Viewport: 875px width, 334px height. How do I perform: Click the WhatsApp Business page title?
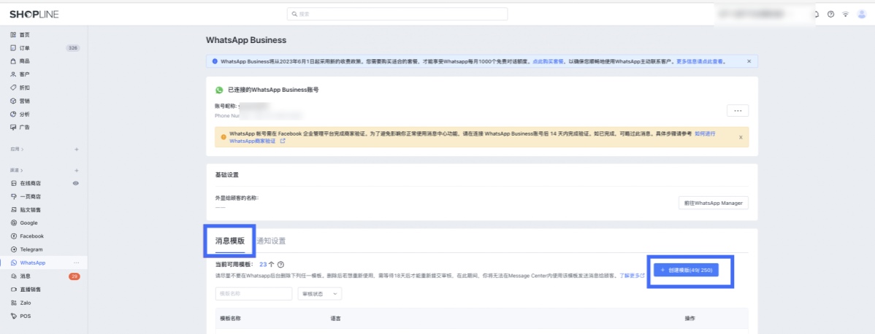tap(246, 40)
